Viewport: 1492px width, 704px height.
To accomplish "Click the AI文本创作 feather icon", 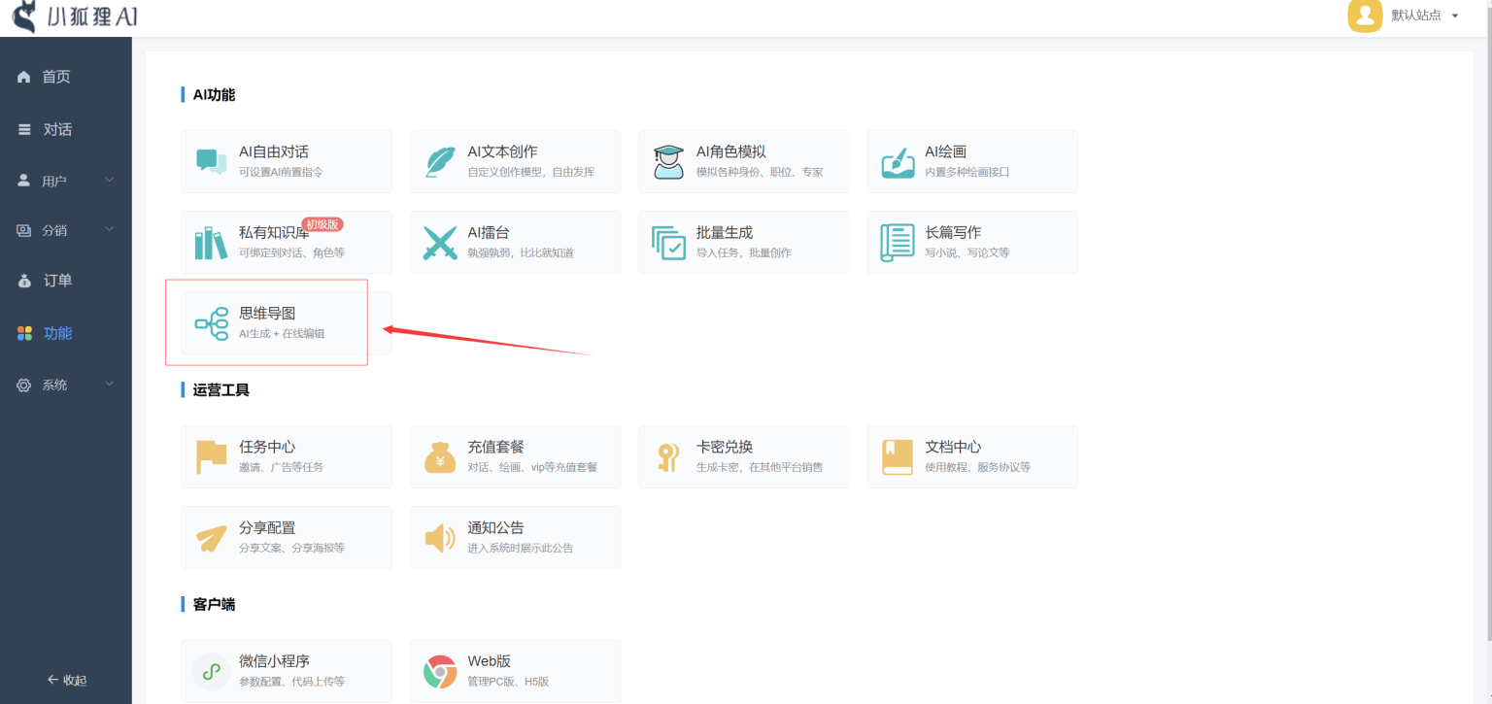I will pyautogui.click(x=440, y=162).
